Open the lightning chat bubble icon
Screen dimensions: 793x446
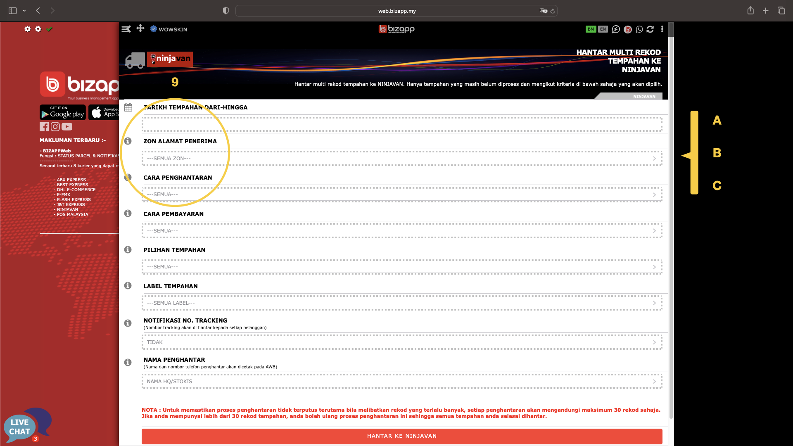tap(616, 29)
